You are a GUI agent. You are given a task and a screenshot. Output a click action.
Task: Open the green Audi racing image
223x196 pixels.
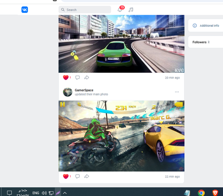point(121,44)
